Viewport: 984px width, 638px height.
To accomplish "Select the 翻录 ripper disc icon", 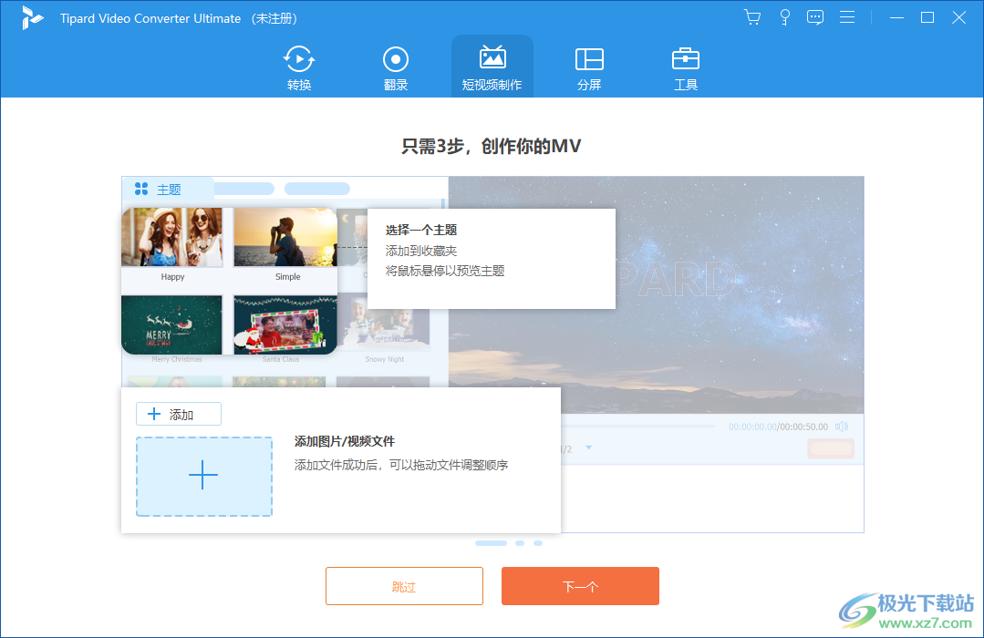I will click(395, 57).
